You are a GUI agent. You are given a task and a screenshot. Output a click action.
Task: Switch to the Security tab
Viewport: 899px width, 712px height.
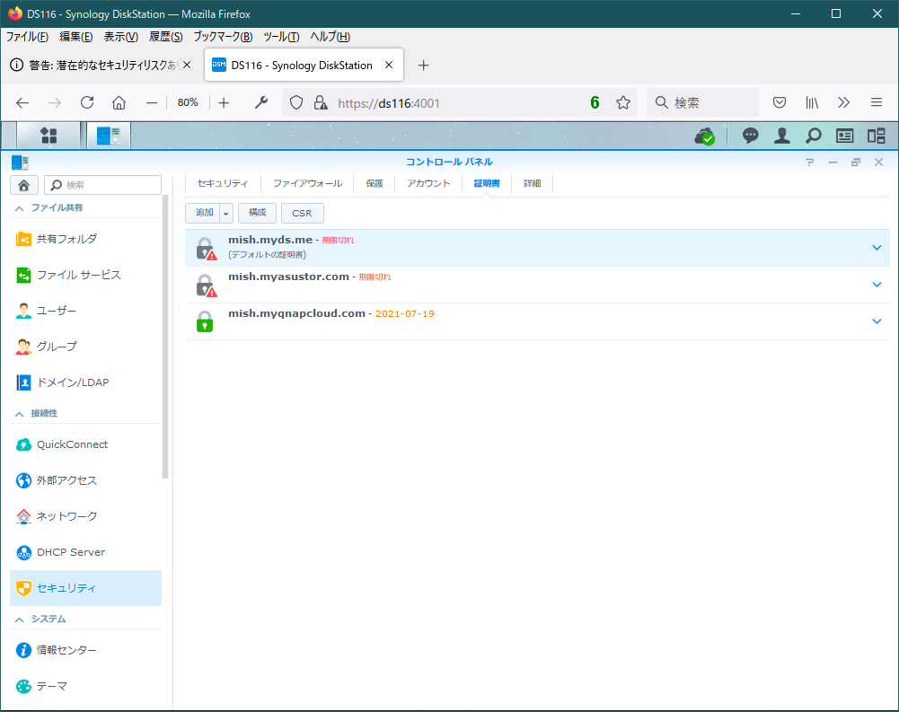point(223,183)
